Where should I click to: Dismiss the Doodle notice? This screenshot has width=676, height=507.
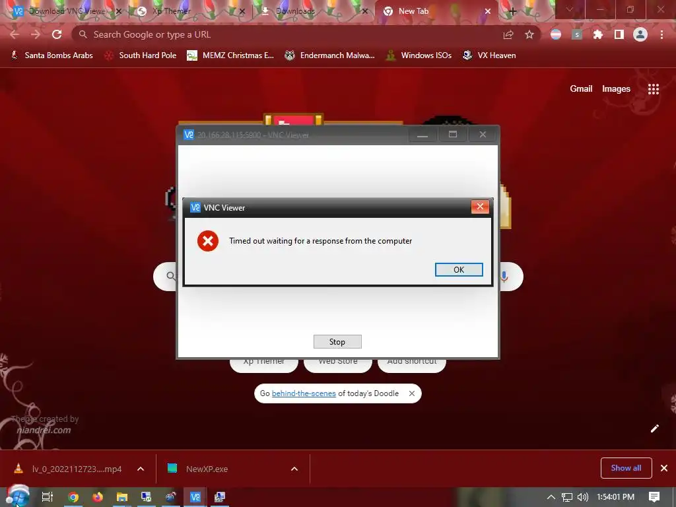coord(412,393)
